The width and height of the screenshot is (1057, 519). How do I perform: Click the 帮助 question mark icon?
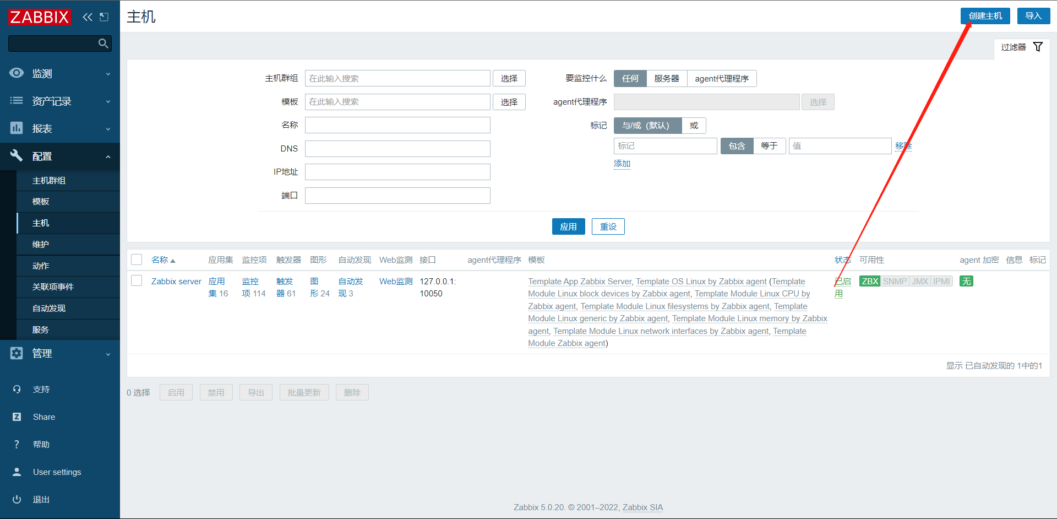coord(17,445)
